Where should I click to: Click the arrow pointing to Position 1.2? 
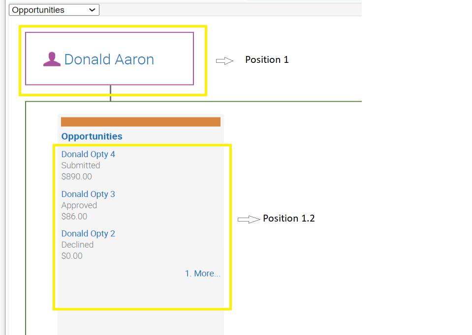(x=248, y=219)
